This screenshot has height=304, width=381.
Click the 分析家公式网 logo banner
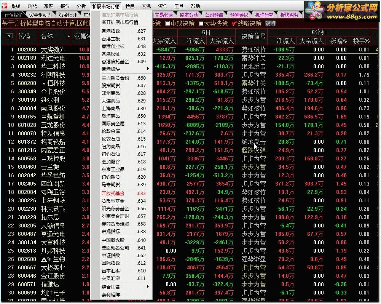342,11
